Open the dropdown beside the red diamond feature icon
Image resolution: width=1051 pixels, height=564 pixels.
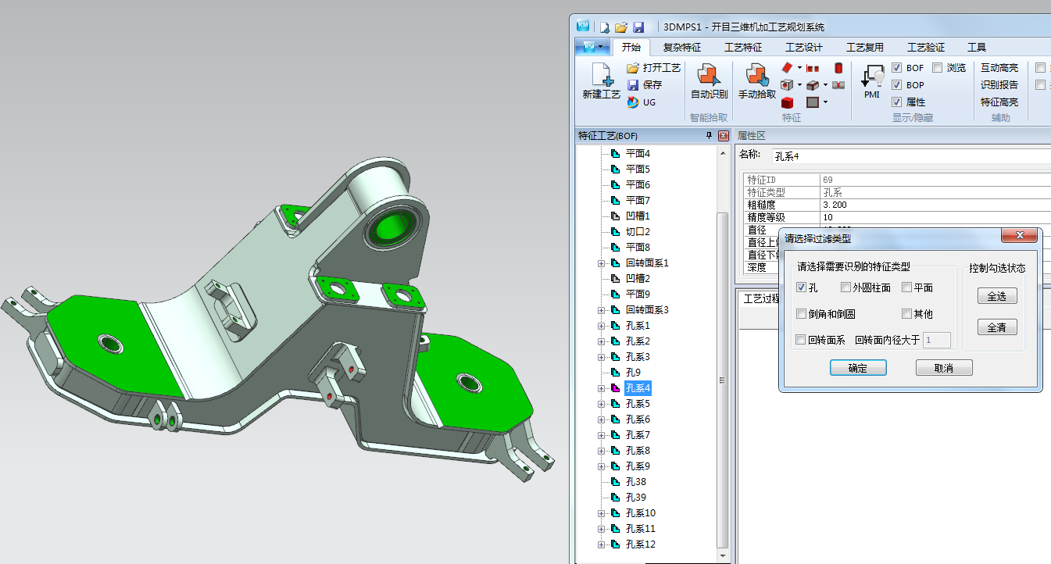(799, 67)
